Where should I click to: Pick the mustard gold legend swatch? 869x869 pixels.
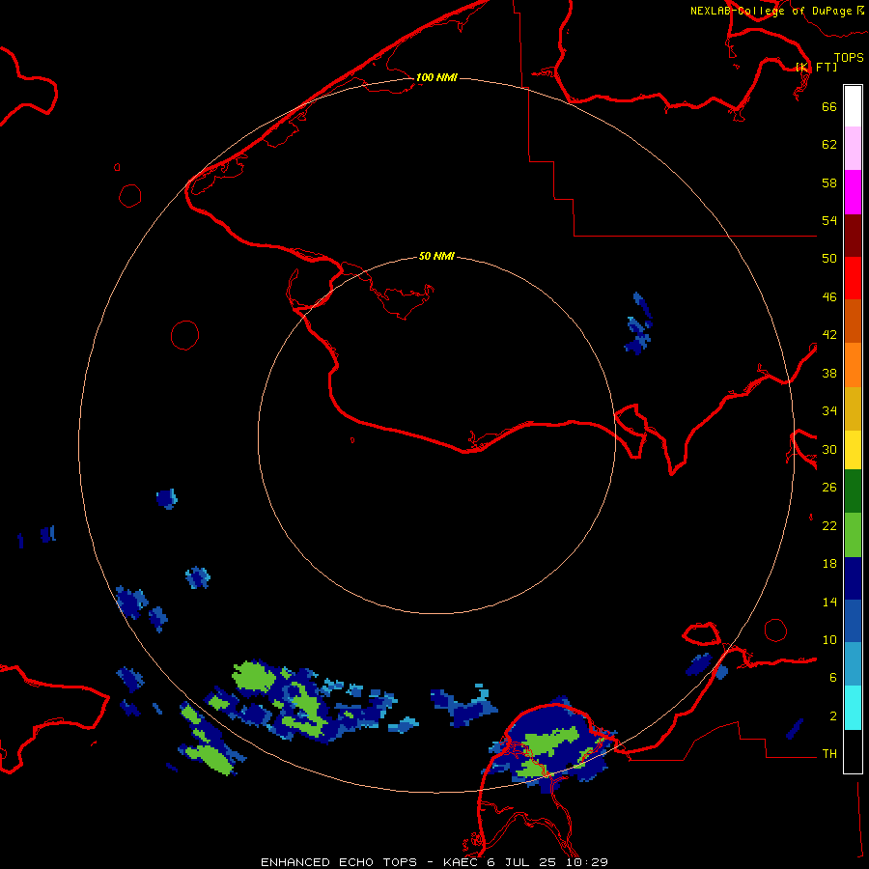853,408
